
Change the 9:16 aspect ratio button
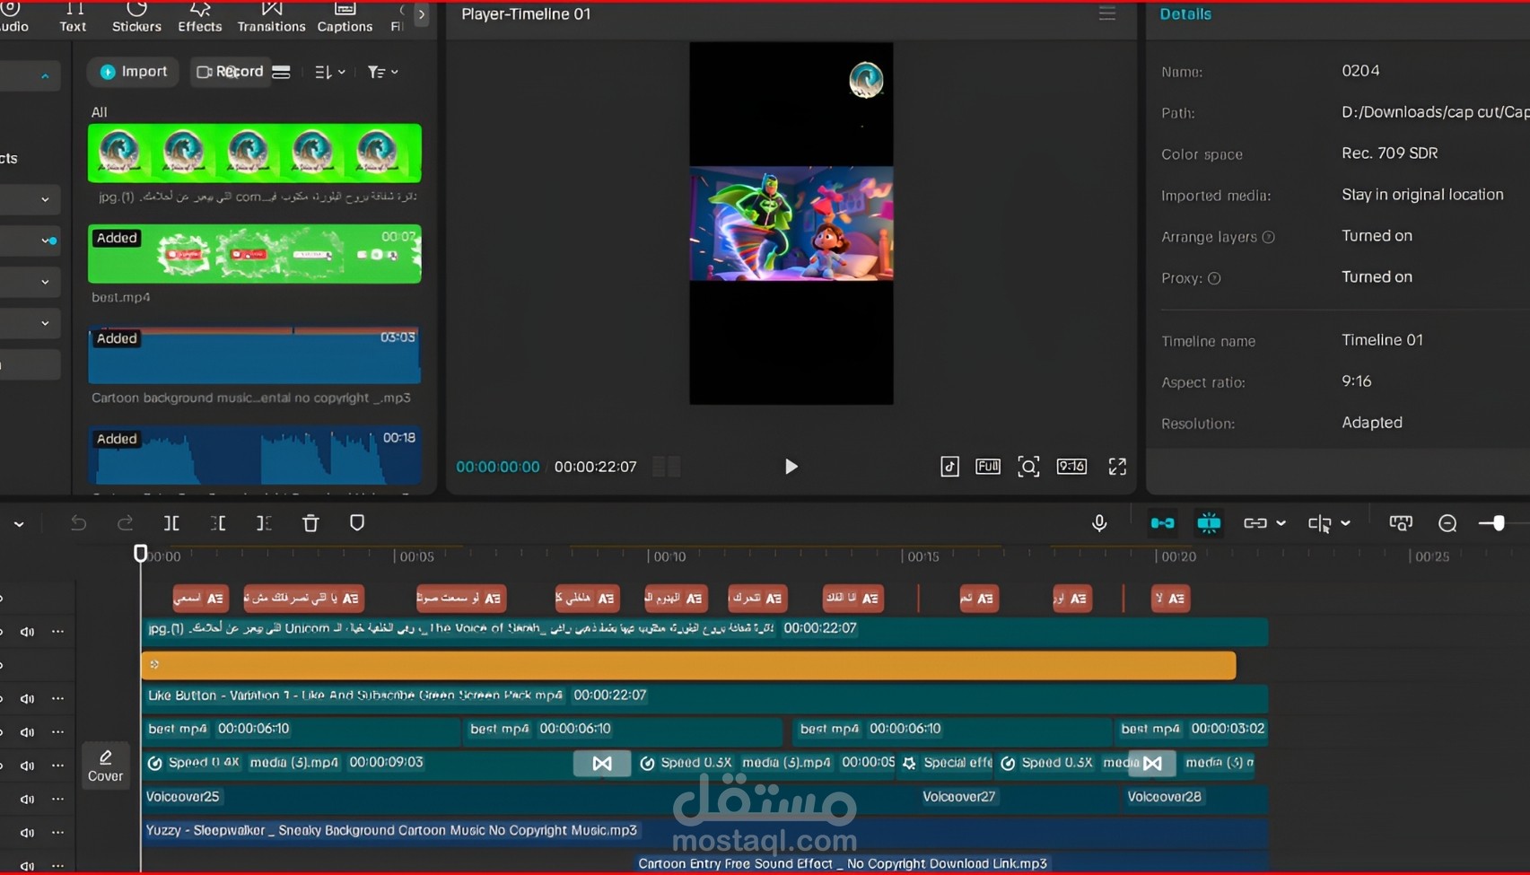(x=1071, y=467)
